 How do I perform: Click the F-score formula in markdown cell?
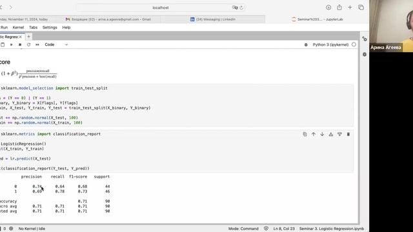click(x=28, y=74)
